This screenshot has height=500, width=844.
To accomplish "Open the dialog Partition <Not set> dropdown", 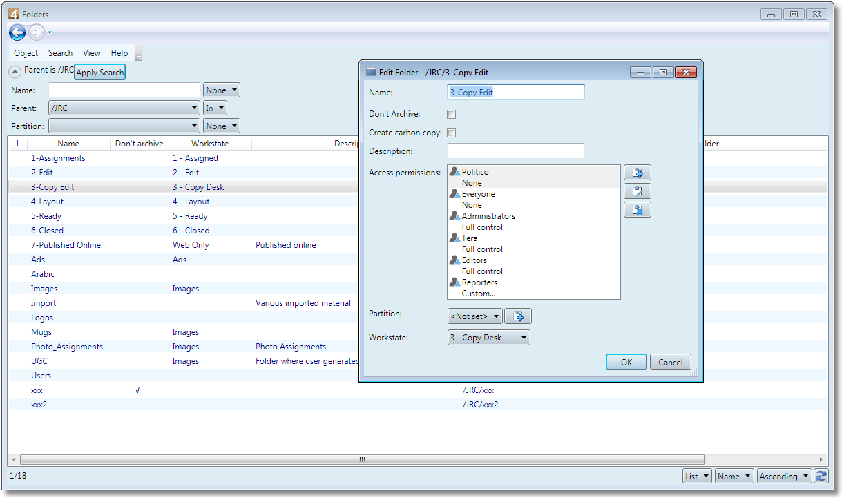I will (x=474, y=316).
